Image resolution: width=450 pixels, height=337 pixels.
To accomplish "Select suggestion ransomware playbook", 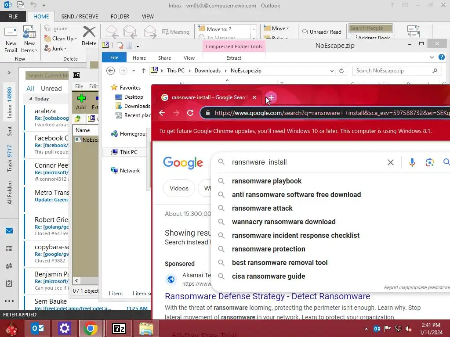I will [x=267, y=181].
